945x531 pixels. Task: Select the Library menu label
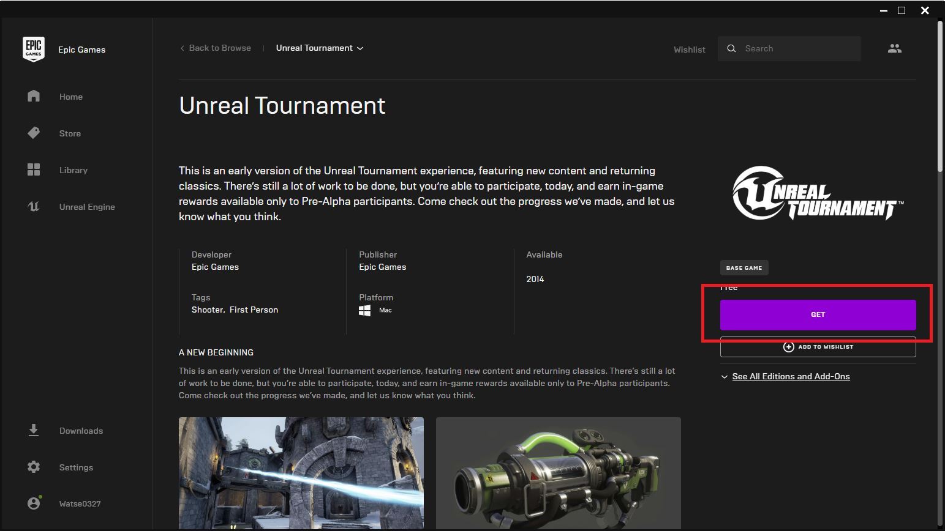[73, 170]
